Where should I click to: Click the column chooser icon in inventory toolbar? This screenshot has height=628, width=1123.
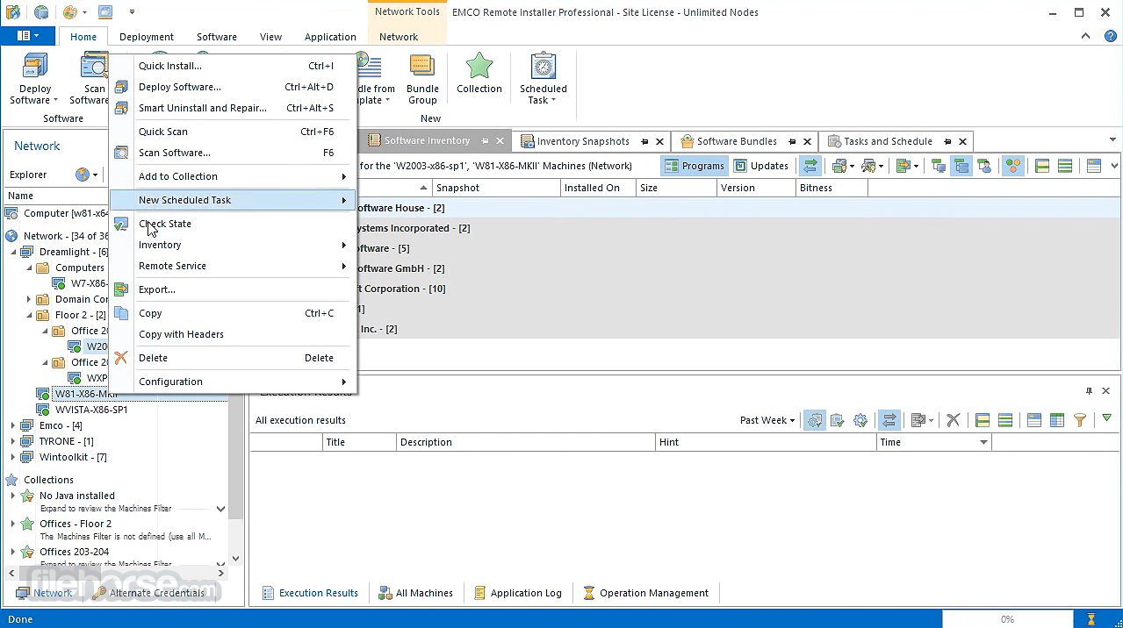(1094, 166)
